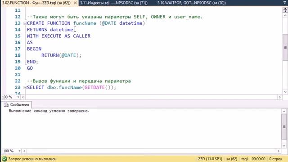Select the 3.02.FUNCTION tab

pyautogui.click(x=36, y=3)
